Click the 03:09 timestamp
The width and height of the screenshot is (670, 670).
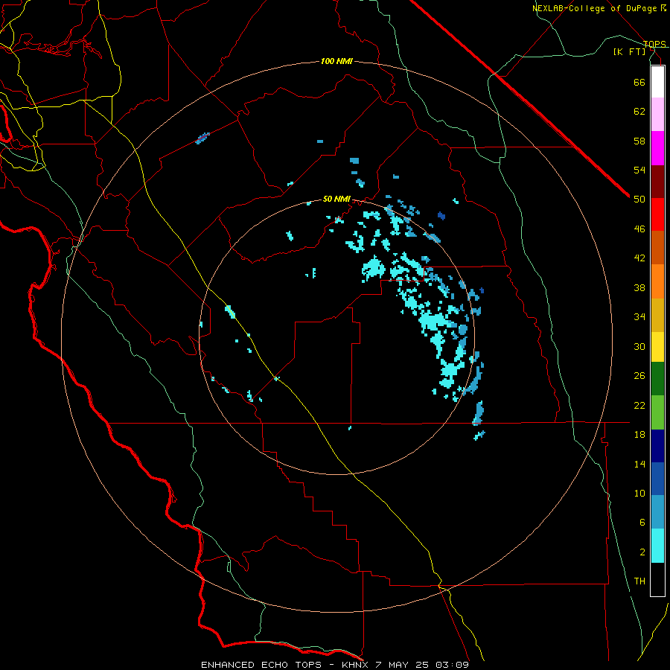pos(452,665)
